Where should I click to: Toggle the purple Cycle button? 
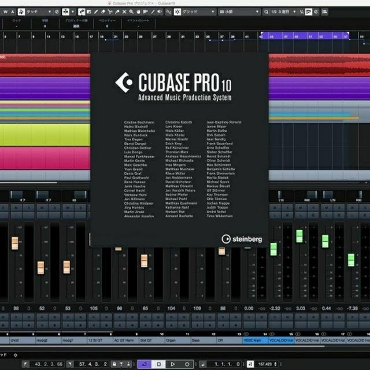click(145, 364)
